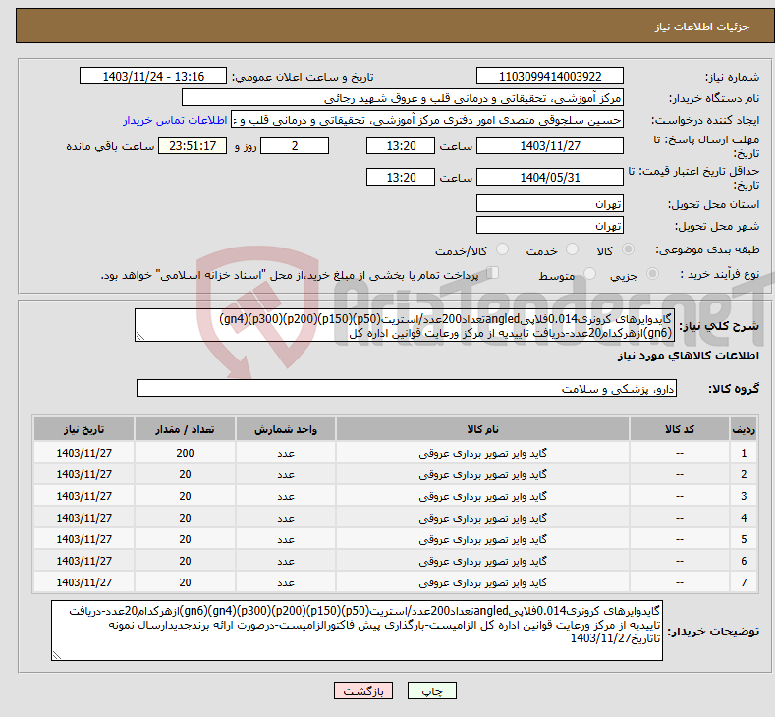Select the کالا/خدمت radio button
The image size is (775, 717).
tap(502, 249)
